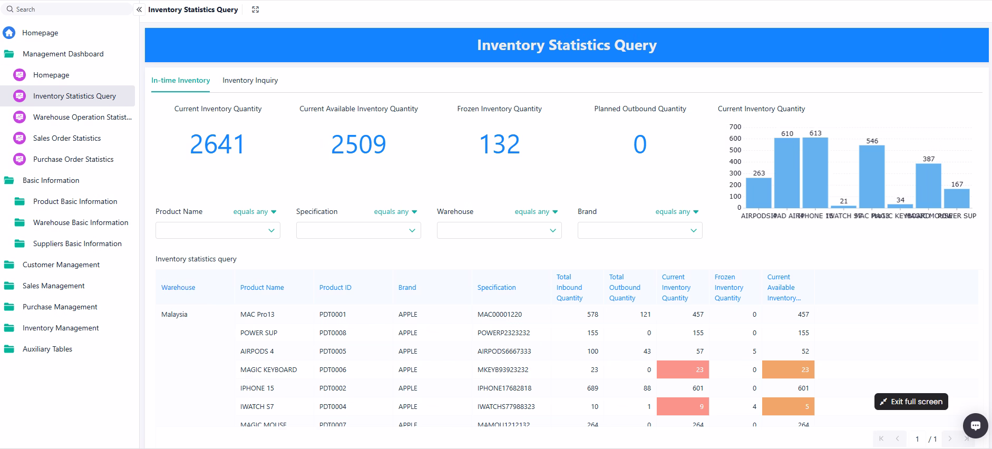Click the fullscreen icon next to page title
The height and width of the screenshot is (449, 992).
256,9
